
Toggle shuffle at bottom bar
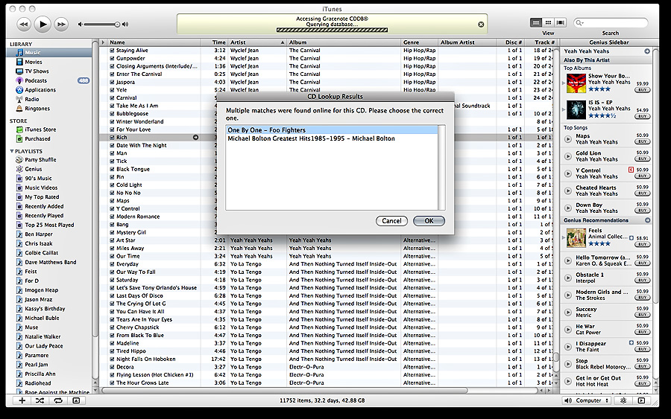(40, 400)
